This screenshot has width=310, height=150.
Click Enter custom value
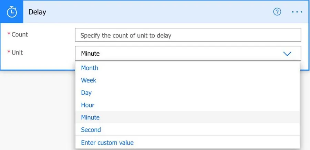pyautogui.click(x=107, y=142)
